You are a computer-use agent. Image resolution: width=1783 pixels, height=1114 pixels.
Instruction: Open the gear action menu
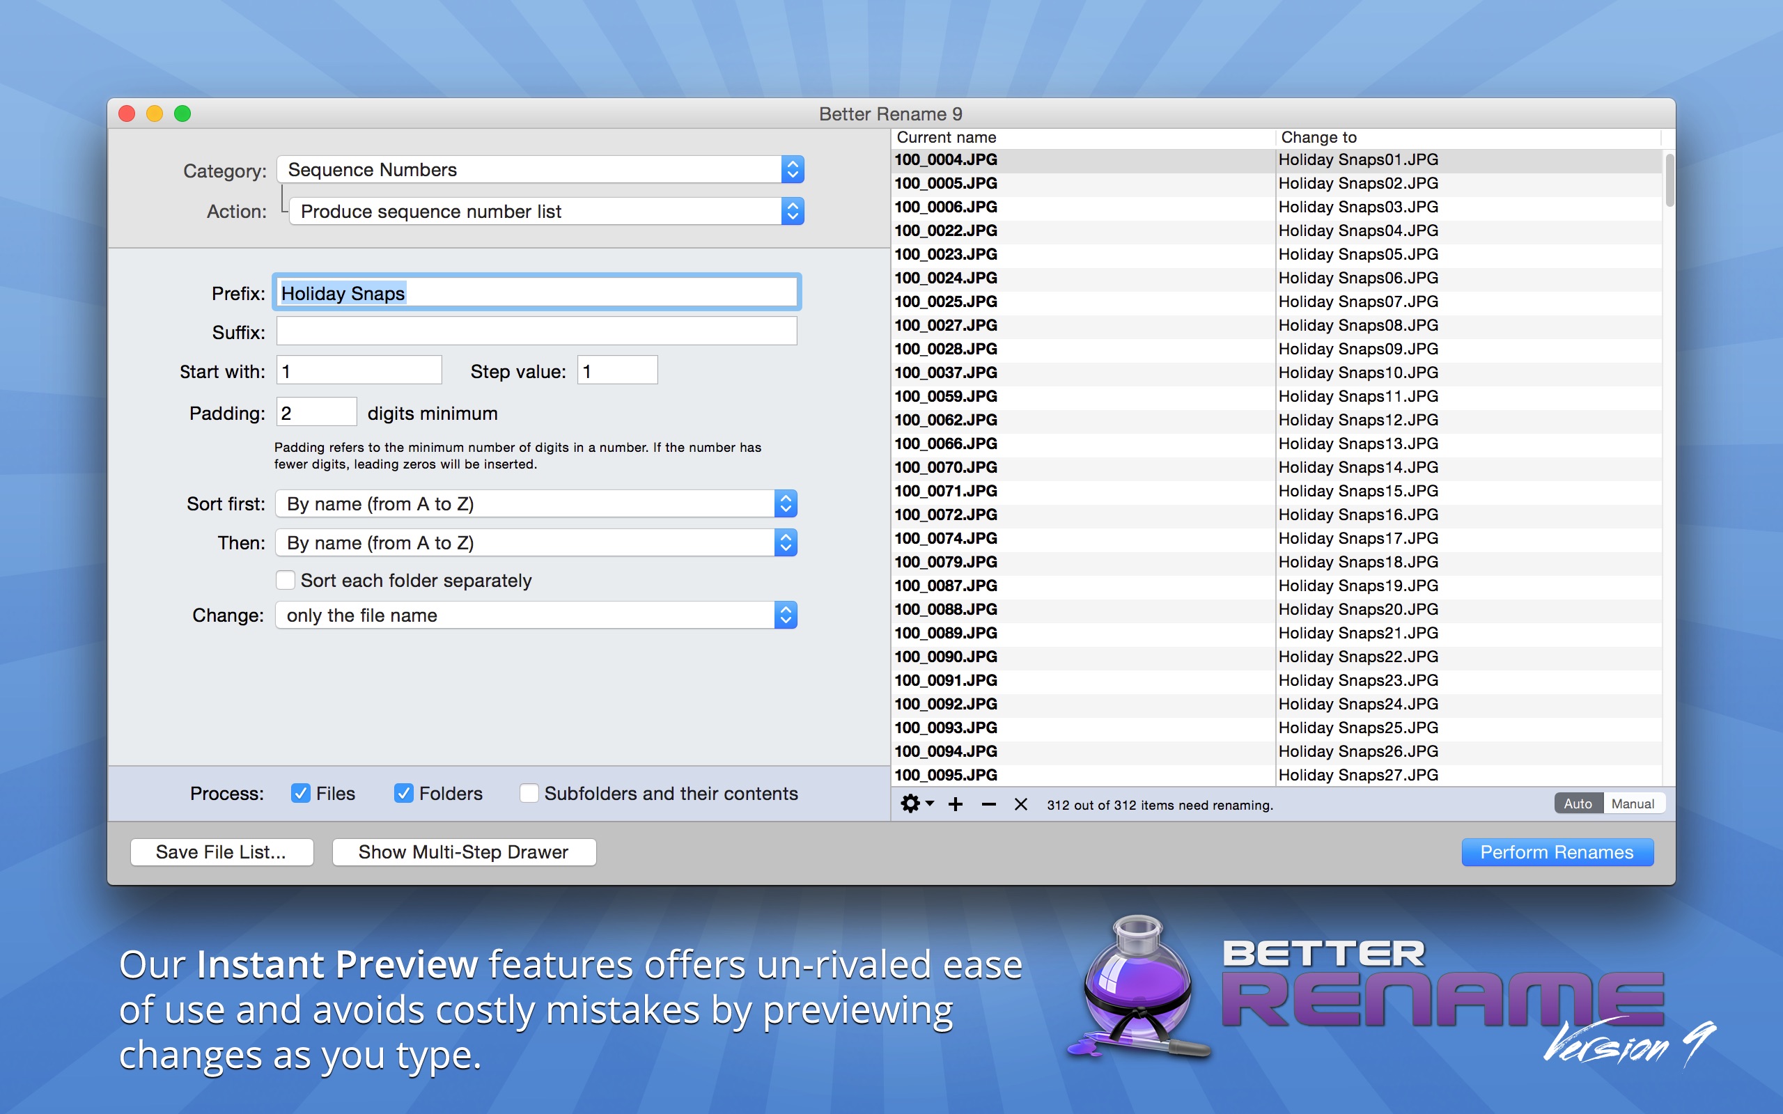(x=917, y=803)
